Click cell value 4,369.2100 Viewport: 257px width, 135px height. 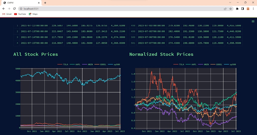click(x=118, y=31)
